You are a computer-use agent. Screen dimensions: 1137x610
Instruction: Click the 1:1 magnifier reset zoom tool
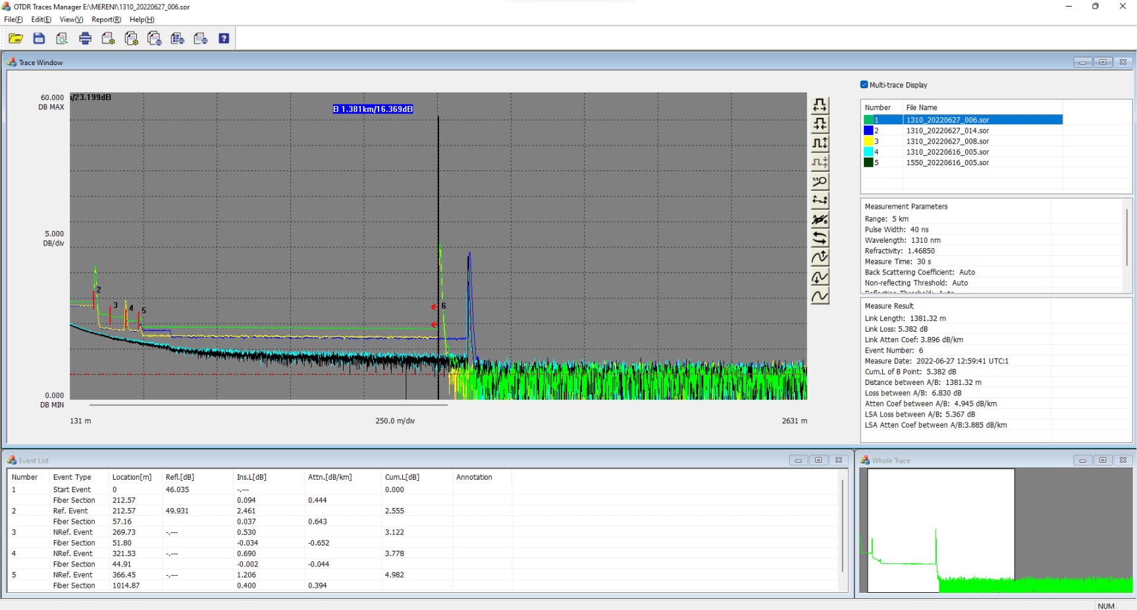pyautogui.click(x=820, y=182)
